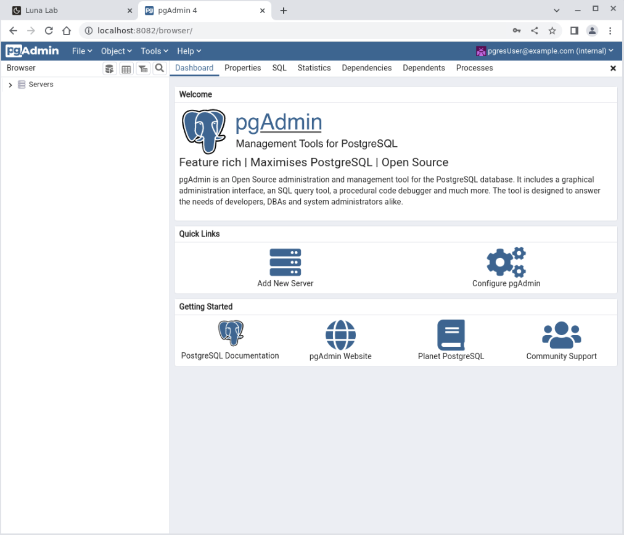Open the Community Support link text
The height and width of the screenshot is (535, 624).
point(562,356)
